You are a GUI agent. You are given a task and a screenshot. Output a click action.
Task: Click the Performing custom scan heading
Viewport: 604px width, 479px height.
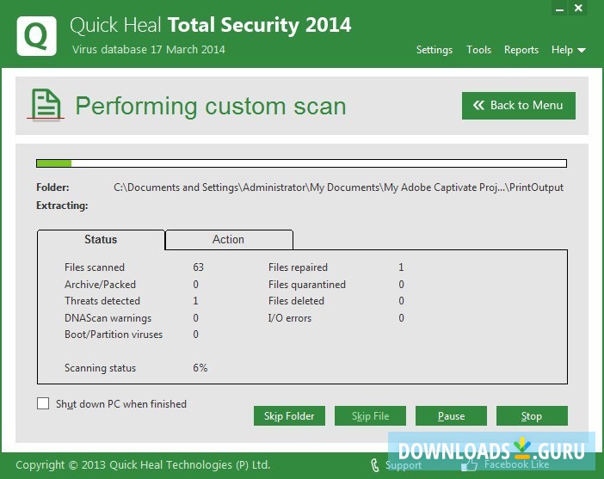point(211,106)
